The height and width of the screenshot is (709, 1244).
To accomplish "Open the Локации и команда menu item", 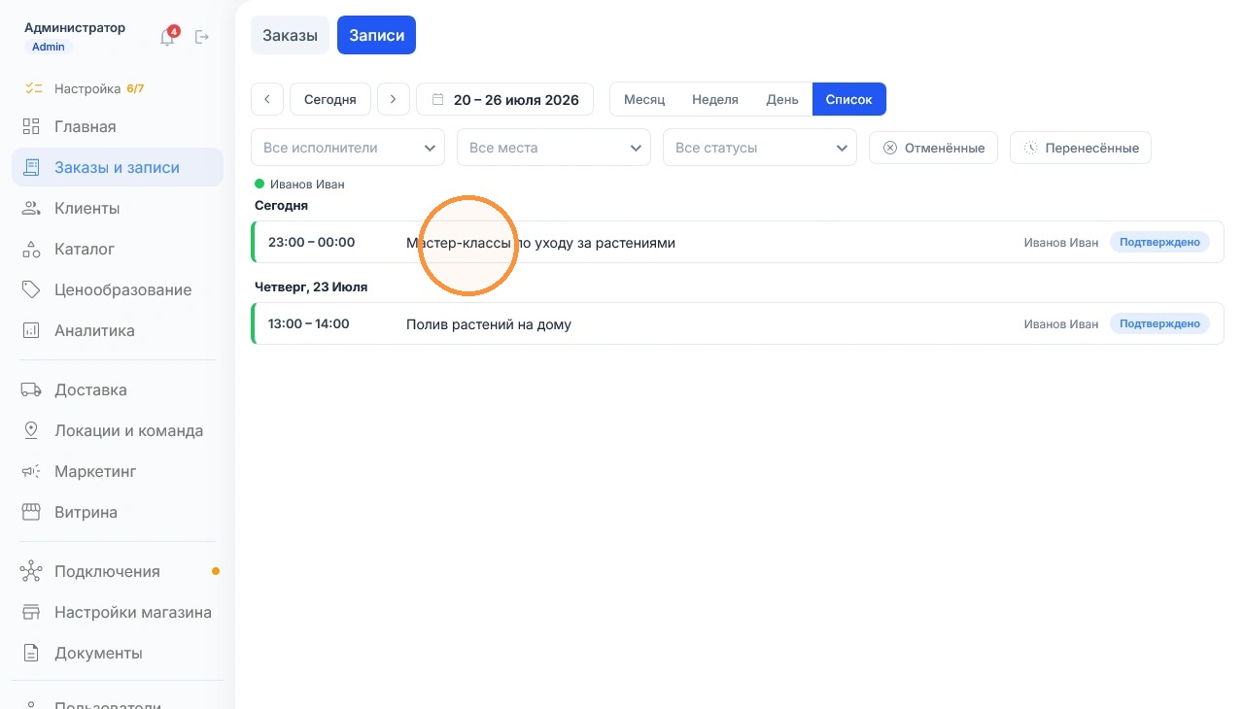I will click(118, 430).
